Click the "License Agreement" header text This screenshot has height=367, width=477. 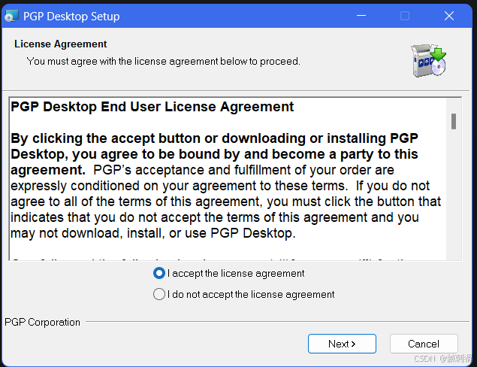61,44
